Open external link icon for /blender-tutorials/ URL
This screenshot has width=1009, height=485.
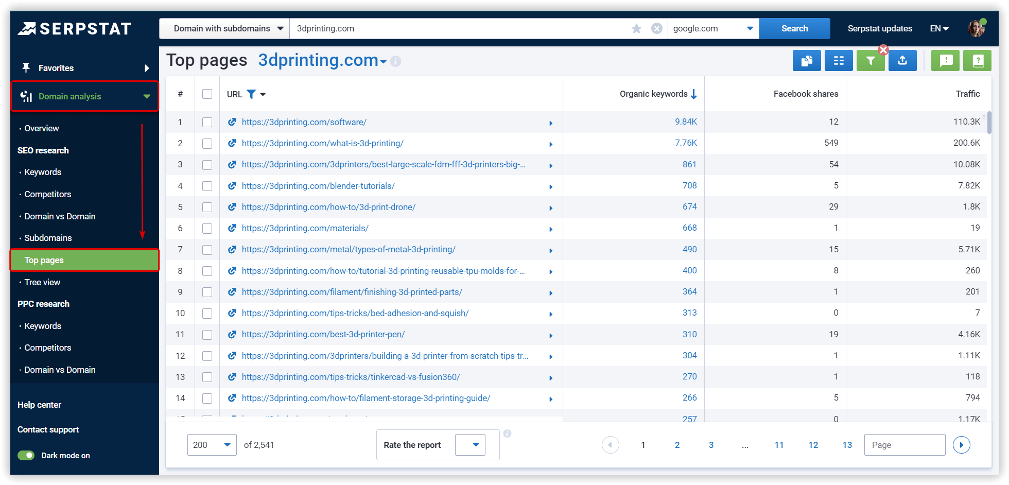pos(232,186)
